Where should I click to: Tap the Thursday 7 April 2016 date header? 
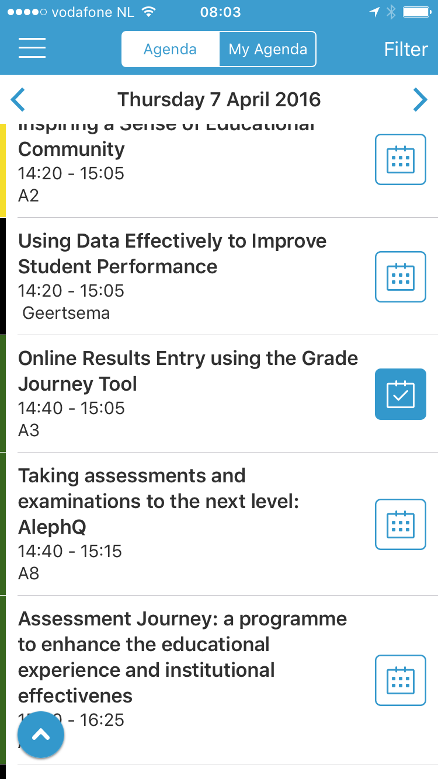[x=219, y=99]
